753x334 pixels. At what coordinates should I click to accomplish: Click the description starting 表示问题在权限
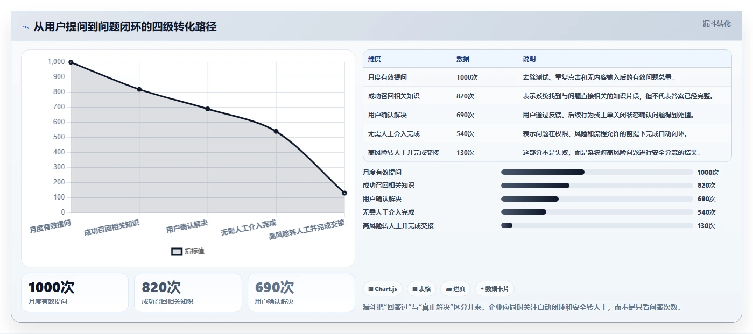pos(606,134)
